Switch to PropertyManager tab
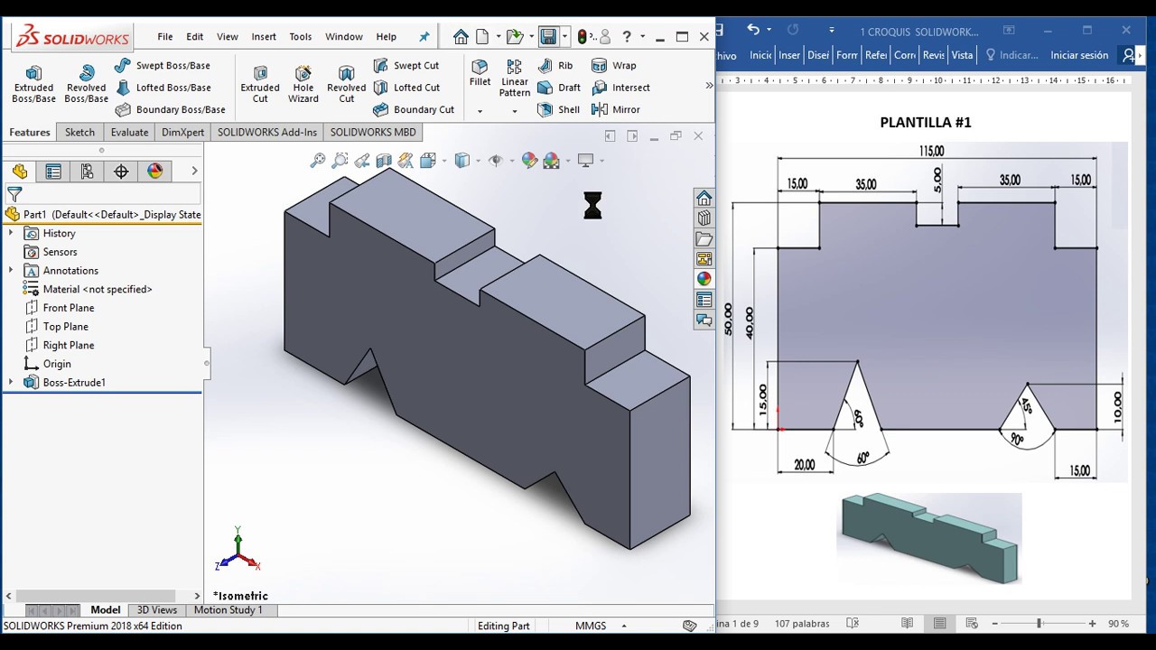 pos(53,172)
